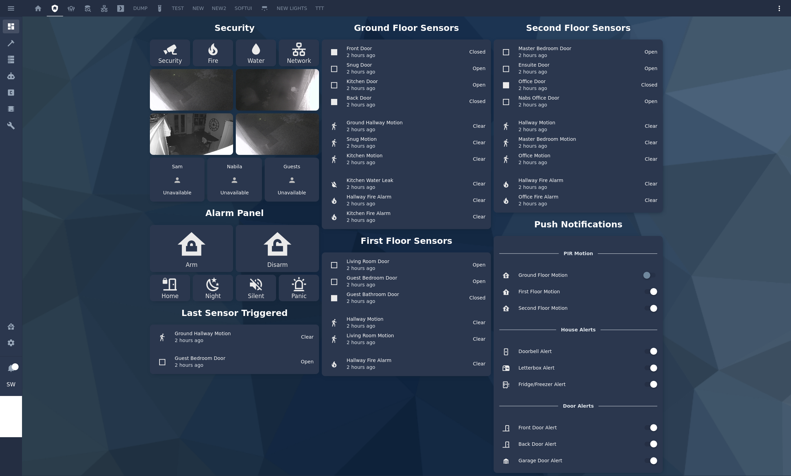Toggle the Doorbell Alert notification
The width and height of the screenshot is (791, 476).
652,351
